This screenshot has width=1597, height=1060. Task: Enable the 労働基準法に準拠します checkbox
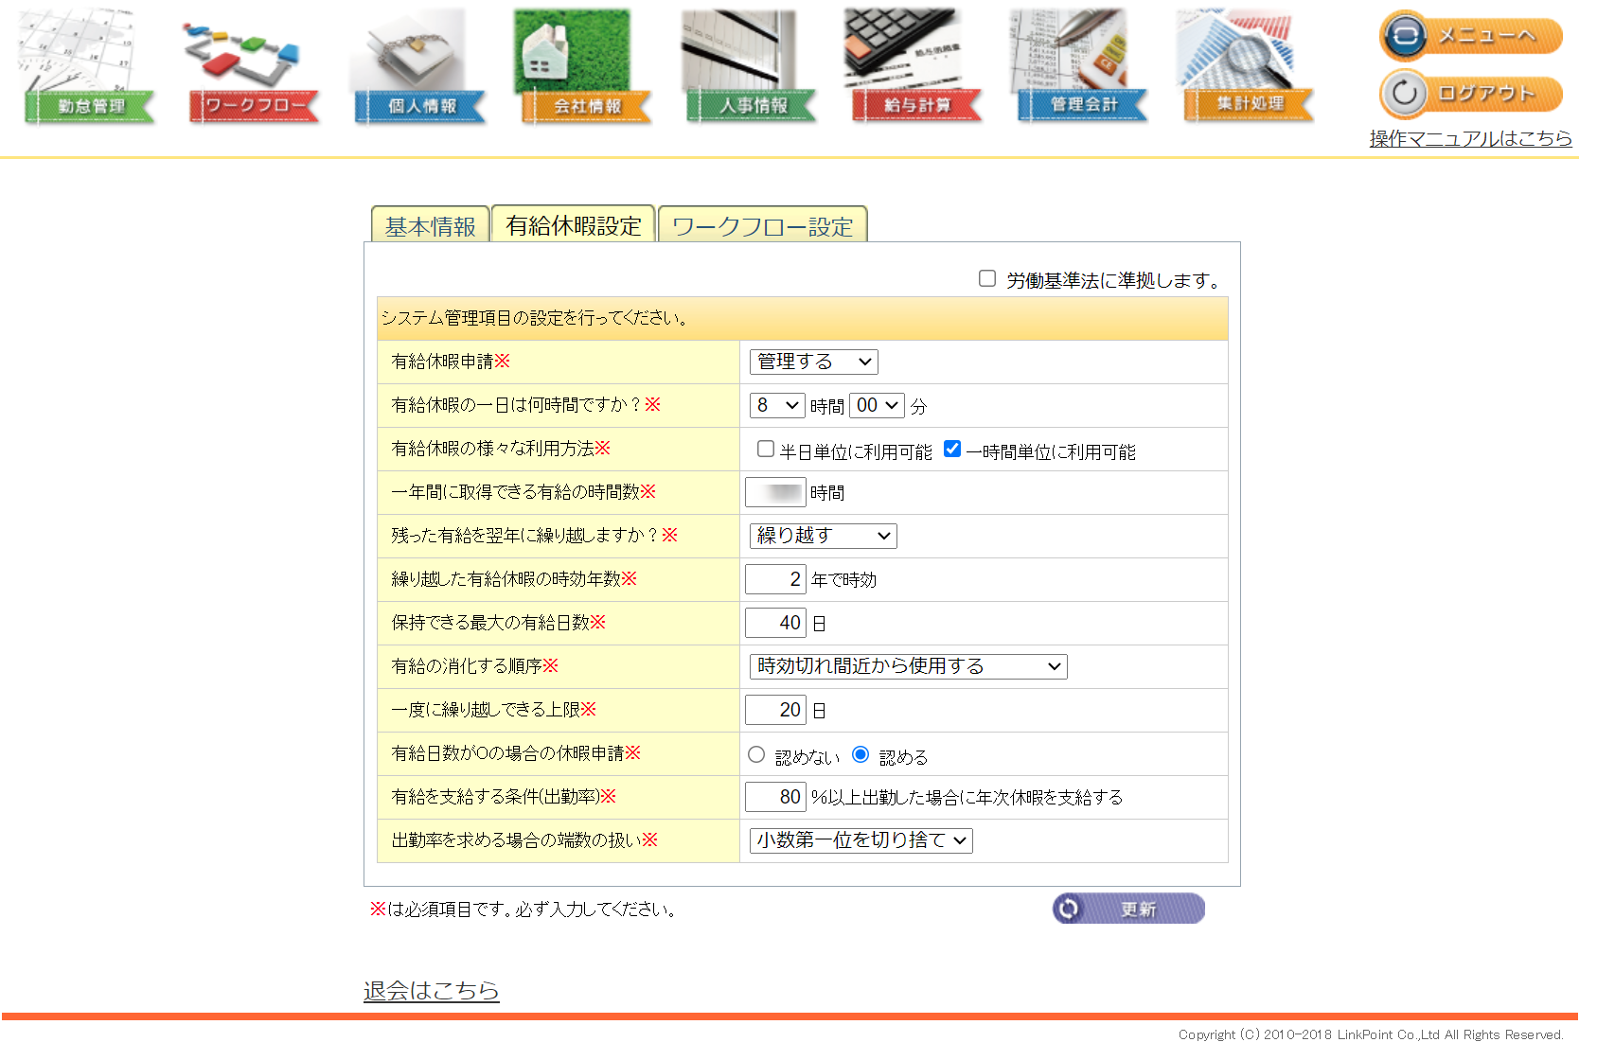pyautogui.click(x=987, y=278)
